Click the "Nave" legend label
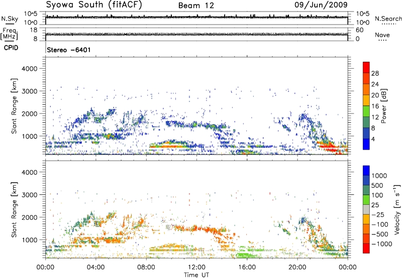The width and height of the screenshot is (402, 278). click(x=382, y=35)
